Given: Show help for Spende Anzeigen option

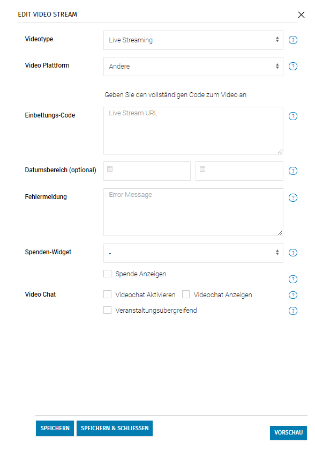Looking at the screenshot, I should 292,279.
